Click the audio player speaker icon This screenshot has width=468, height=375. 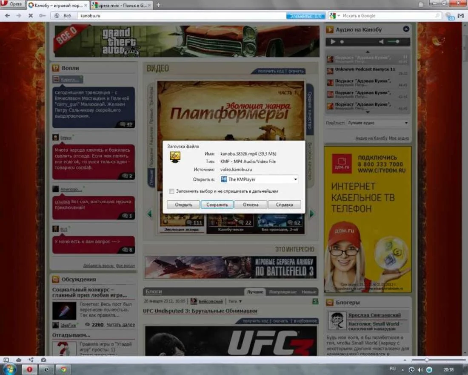tap(381, 42)
